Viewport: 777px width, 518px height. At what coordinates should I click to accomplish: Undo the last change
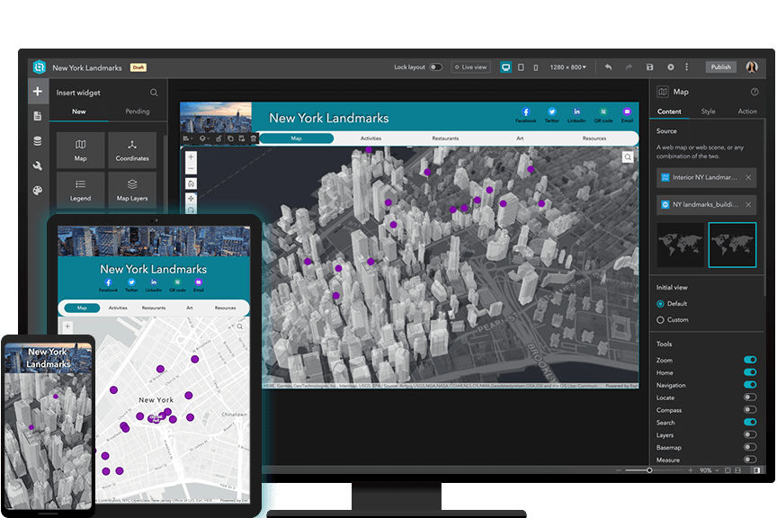click(607, 67)
